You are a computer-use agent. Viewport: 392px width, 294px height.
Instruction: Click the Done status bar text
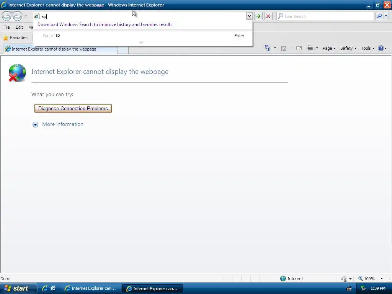coord(5,279)
